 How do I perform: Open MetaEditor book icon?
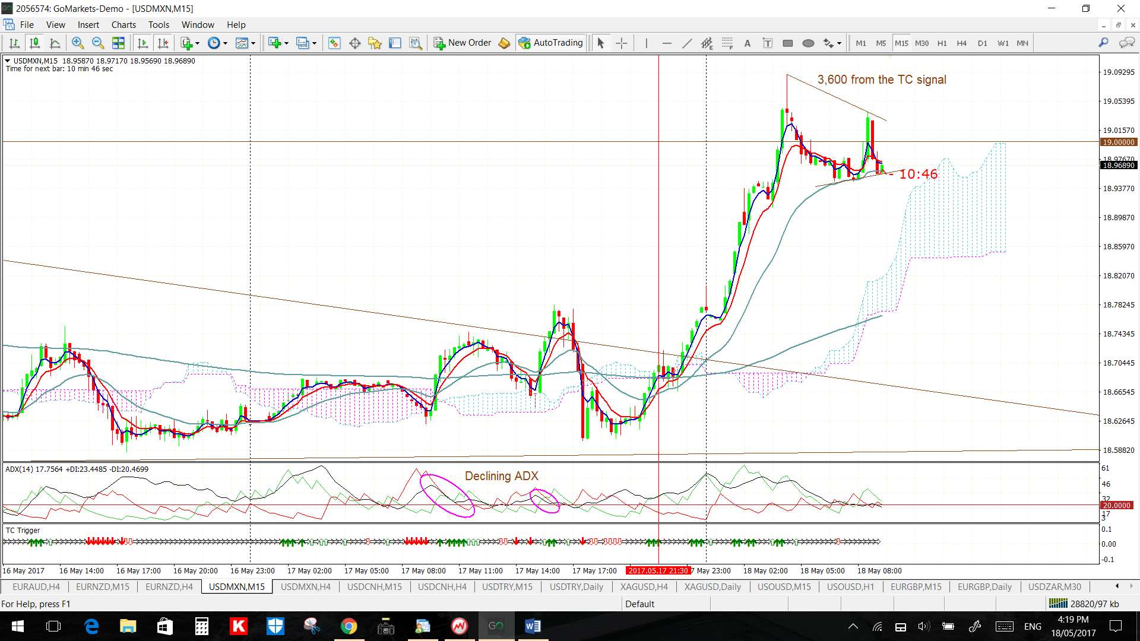[x=504, y=43]
